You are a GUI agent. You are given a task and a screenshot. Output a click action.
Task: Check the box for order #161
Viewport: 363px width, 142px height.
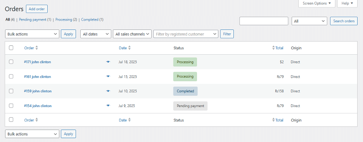[11, 76]
